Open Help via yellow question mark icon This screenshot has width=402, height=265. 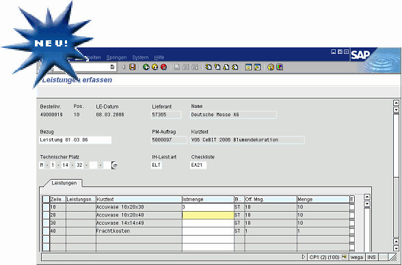(271, 67)
